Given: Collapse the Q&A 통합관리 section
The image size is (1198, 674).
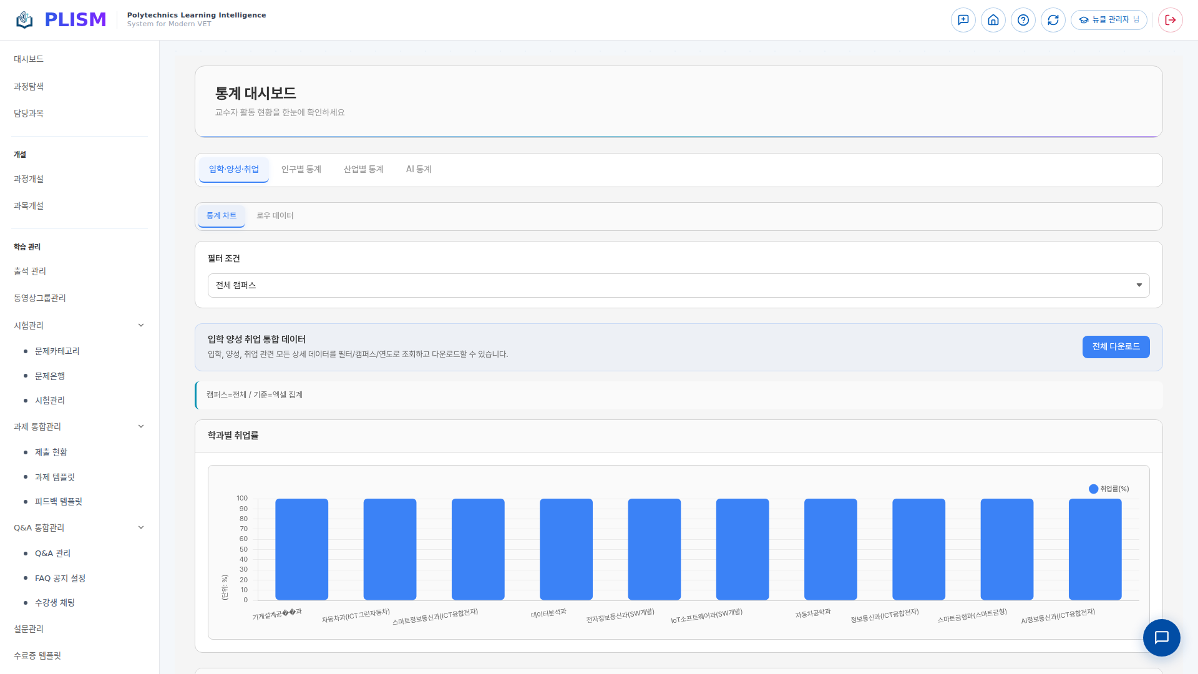Looking at the screenshot, I should [x=141, y=527].
